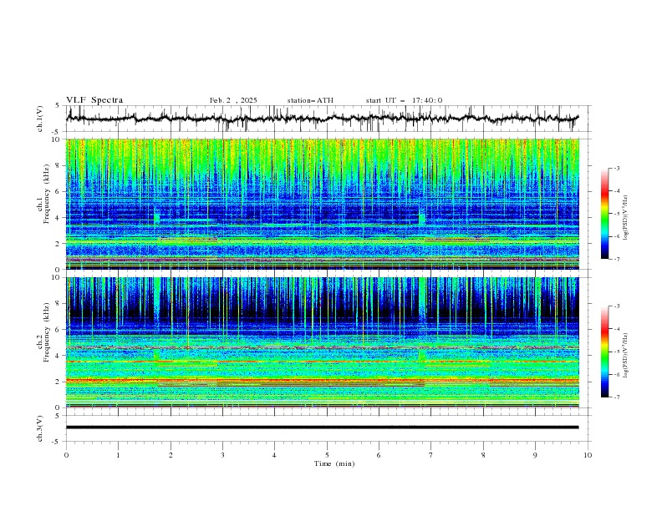
Task: Click time axis tick label "5"
Action: point(327,455)
